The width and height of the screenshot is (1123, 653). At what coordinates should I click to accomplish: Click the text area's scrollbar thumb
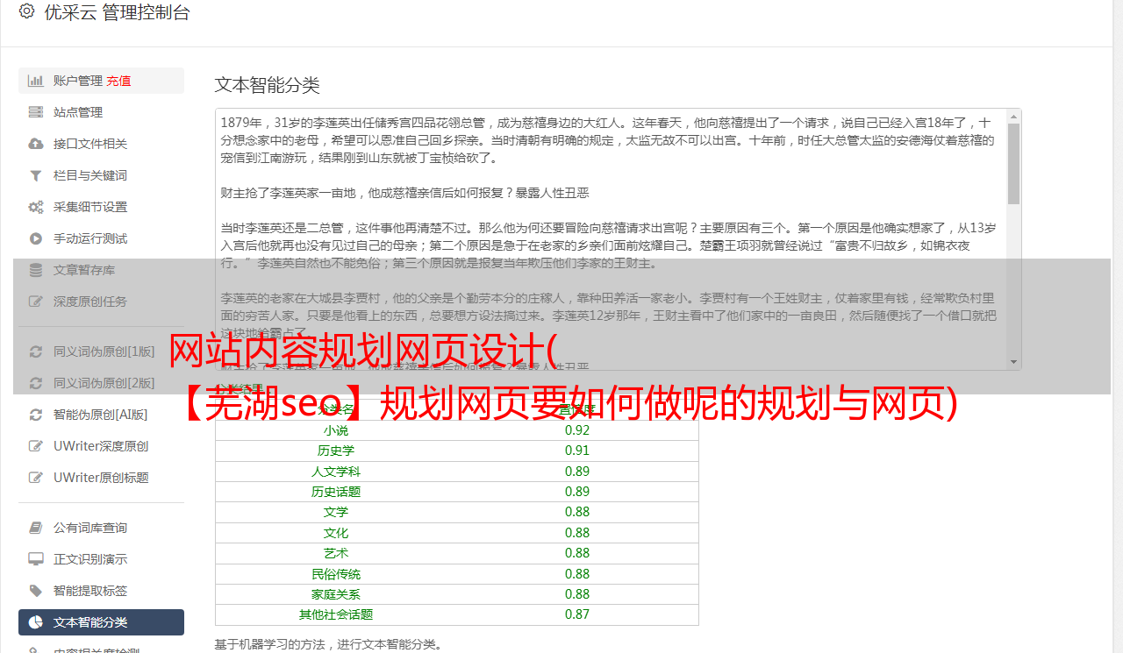point(1013,164)
